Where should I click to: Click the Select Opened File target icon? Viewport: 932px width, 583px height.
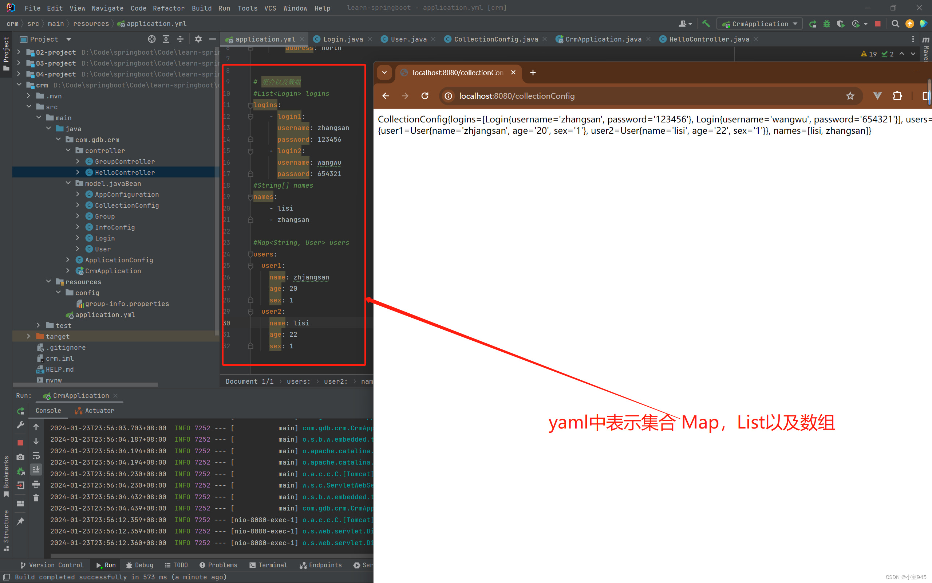pos(152,39)
